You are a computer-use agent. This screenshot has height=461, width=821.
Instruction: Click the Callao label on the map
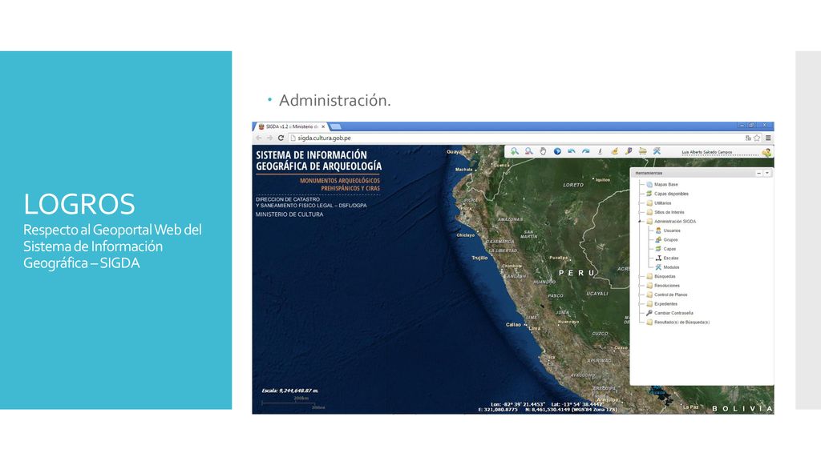tap(513, 325)
